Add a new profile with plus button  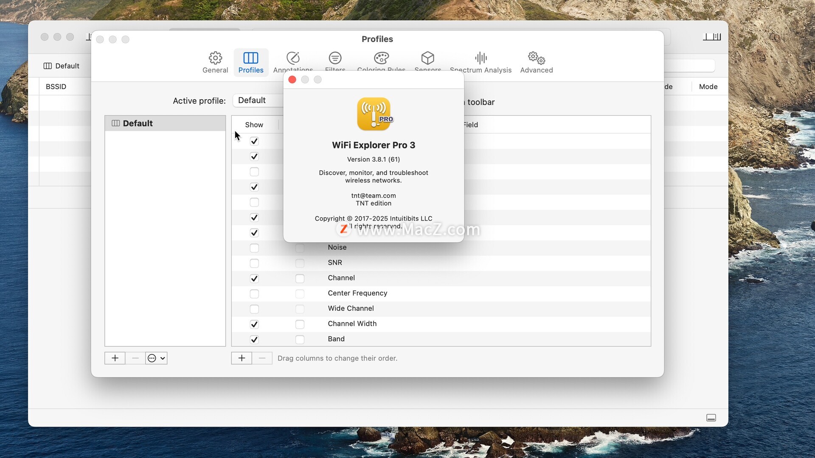tap(115, 358)
